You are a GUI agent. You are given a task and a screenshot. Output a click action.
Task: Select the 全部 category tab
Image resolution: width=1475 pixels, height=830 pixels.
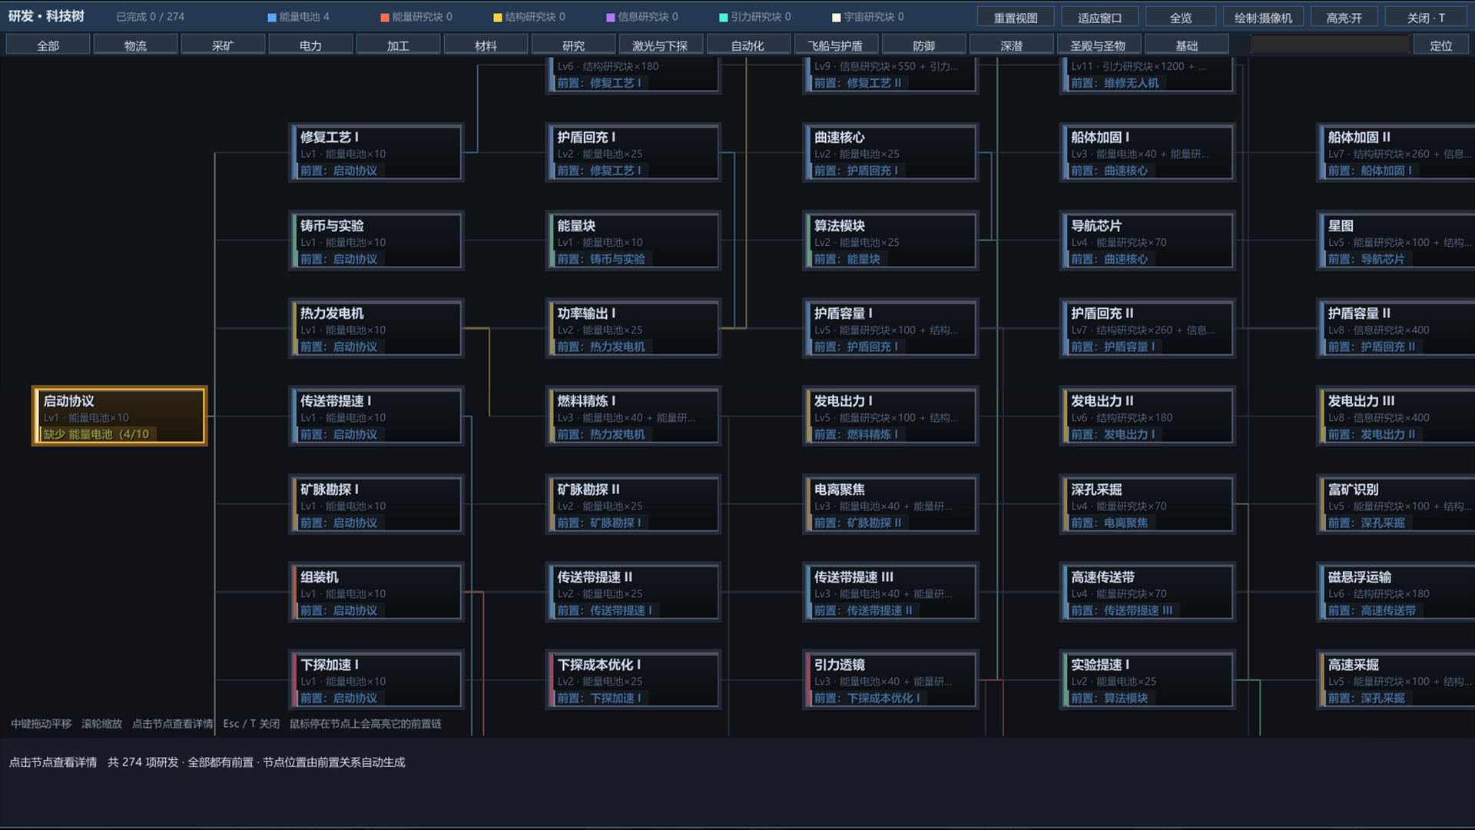pos(48,45)
